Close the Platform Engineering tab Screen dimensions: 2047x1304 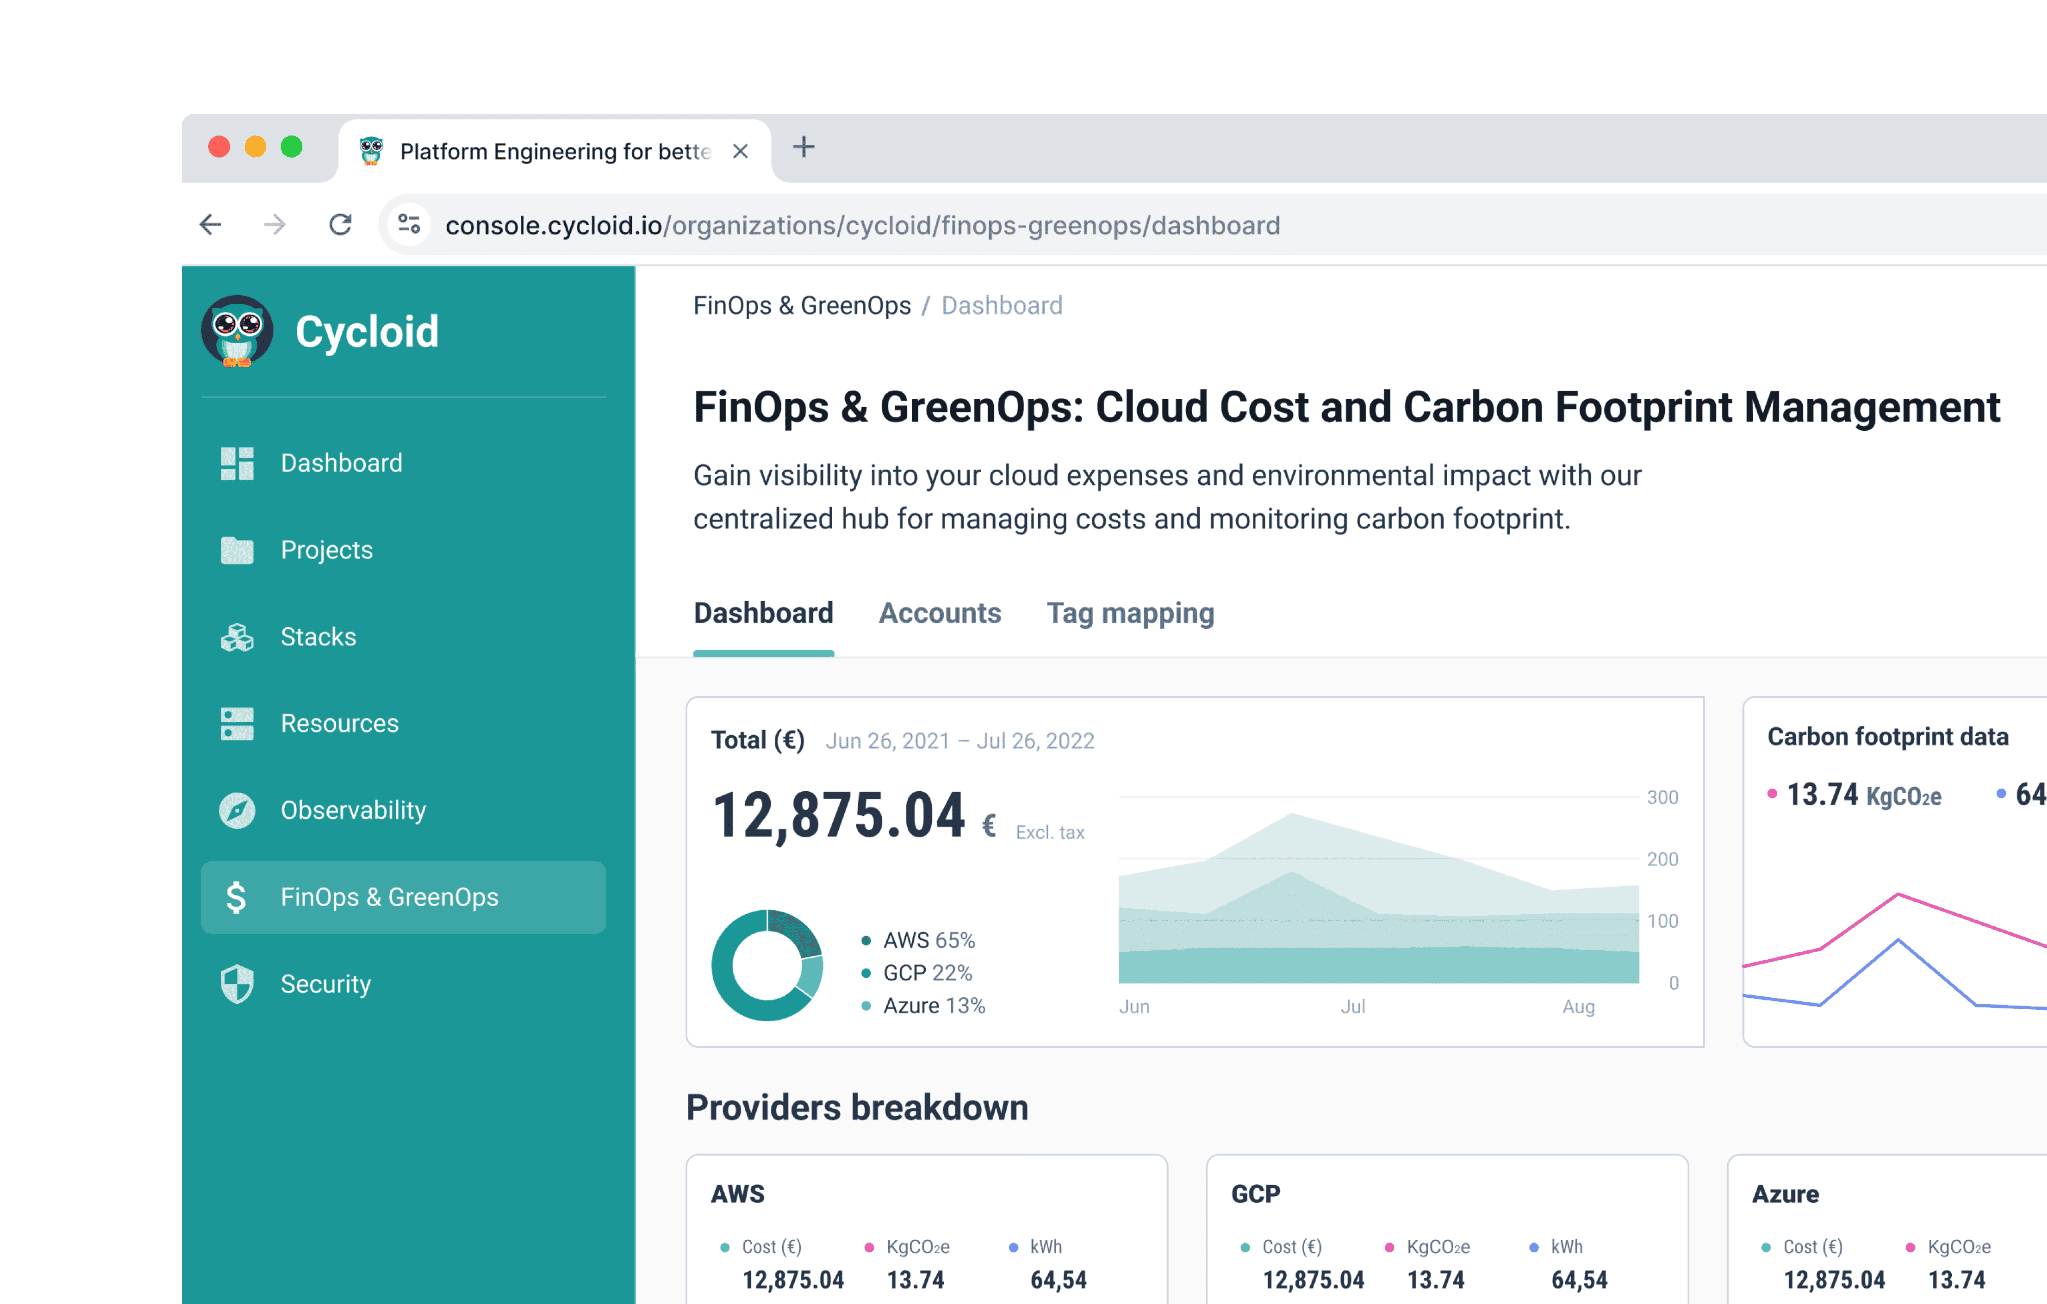[741, 151]
